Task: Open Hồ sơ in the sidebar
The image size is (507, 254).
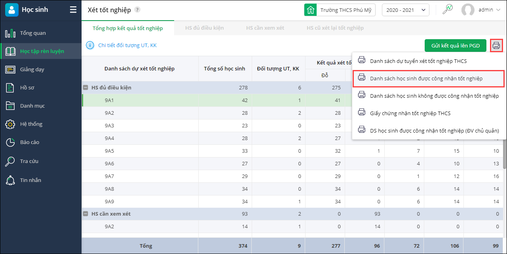Action: [x=27, y=87]
